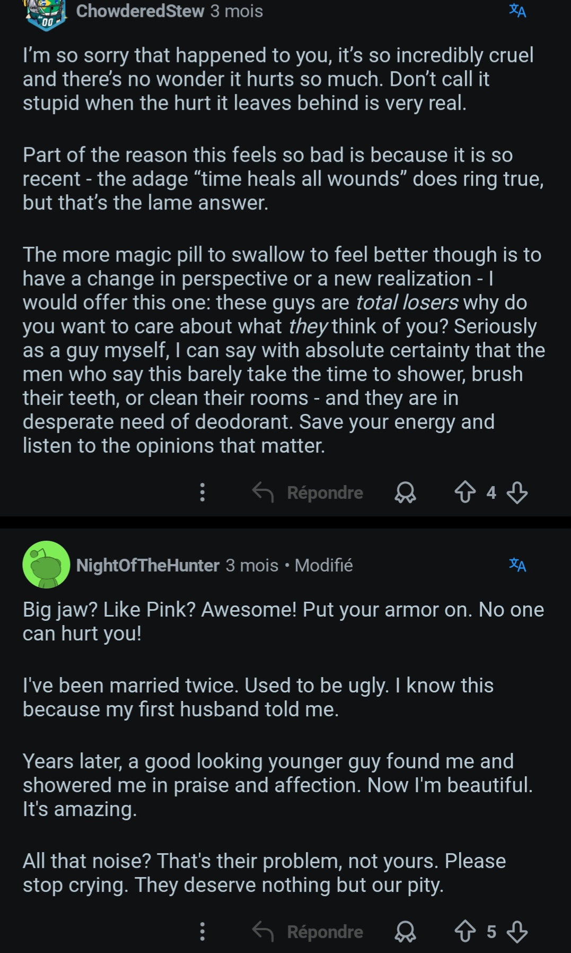The width and height of the screenshot is (571, 953).
Task: Open ChowderedStew's profile via username
Action: pos(140,11)
